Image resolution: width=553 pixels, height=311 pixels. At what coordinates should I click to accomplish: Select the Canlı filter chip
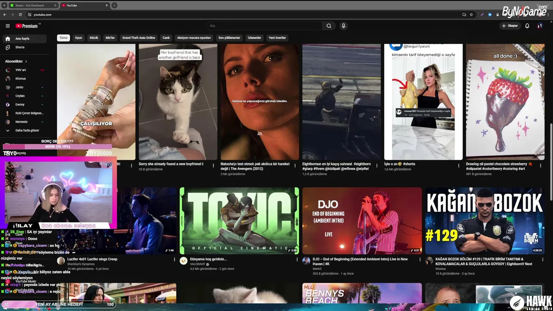(x=166, y=38)
